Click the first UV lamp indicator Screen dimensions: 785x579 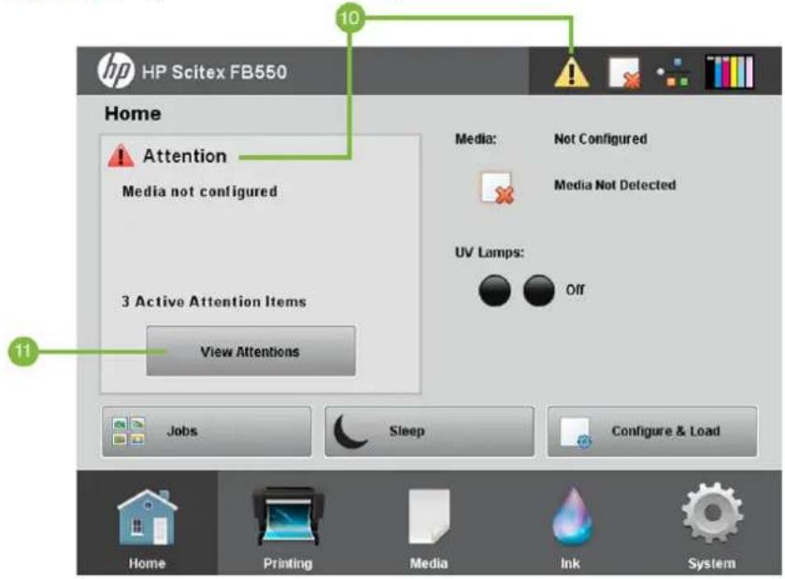click(x=494, y=290)
